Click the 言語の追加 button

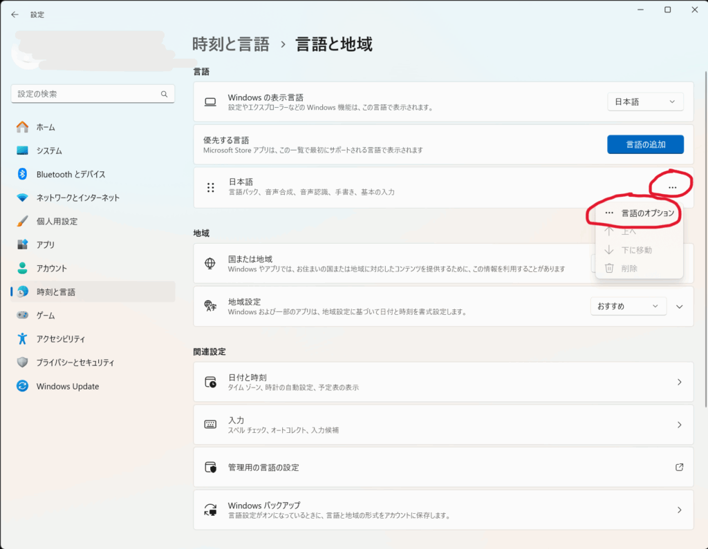[645, 144]
